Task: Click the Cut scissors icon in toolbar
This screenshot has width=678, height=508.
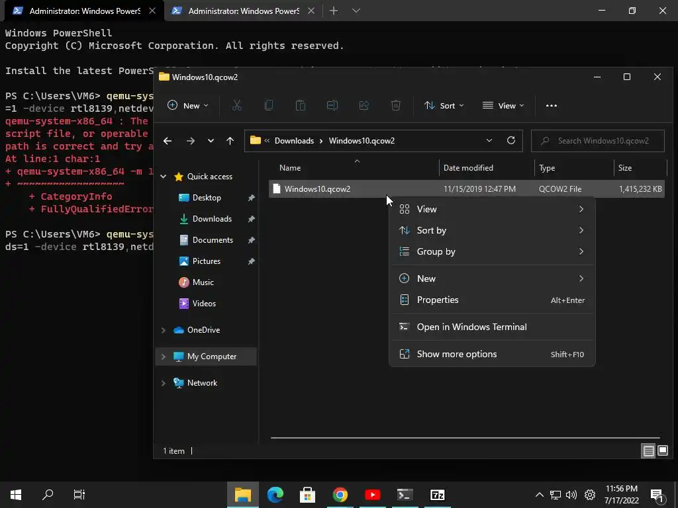Action: point(236,105)
